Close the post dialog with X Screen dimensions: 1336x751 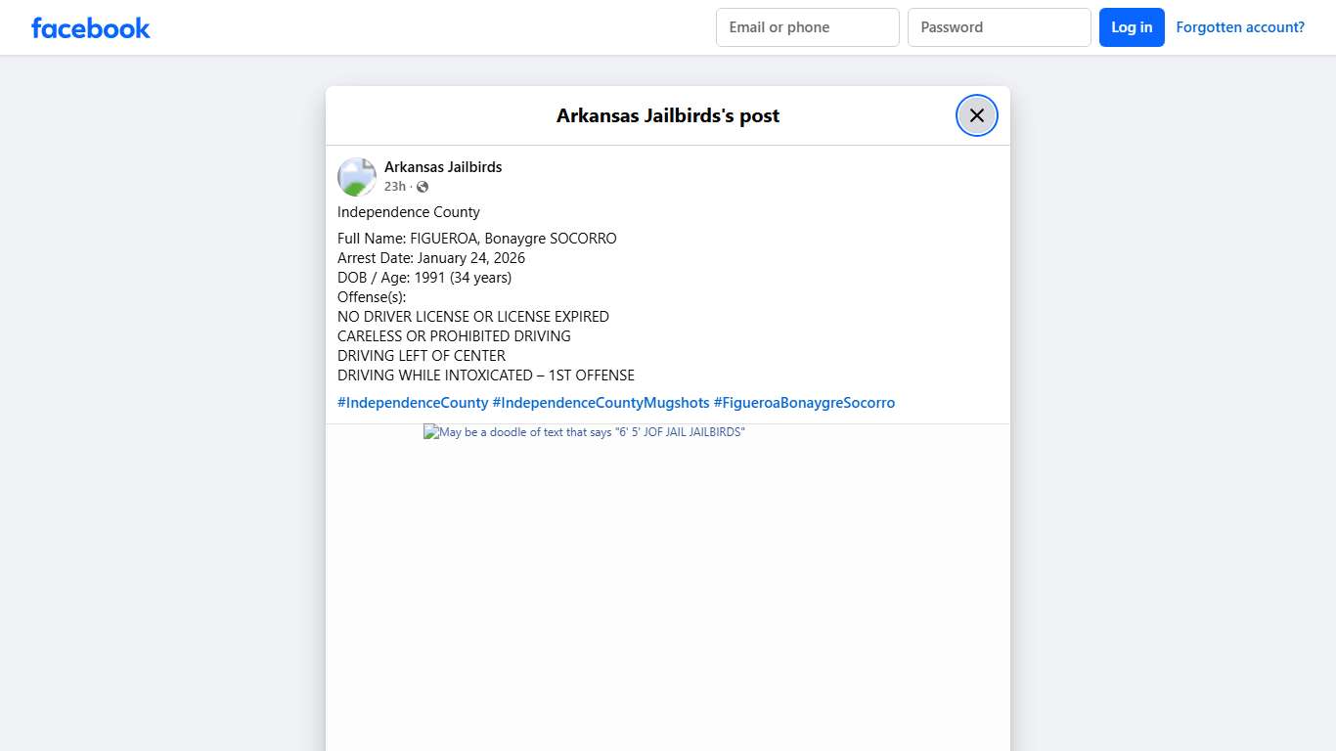(976, 115)
